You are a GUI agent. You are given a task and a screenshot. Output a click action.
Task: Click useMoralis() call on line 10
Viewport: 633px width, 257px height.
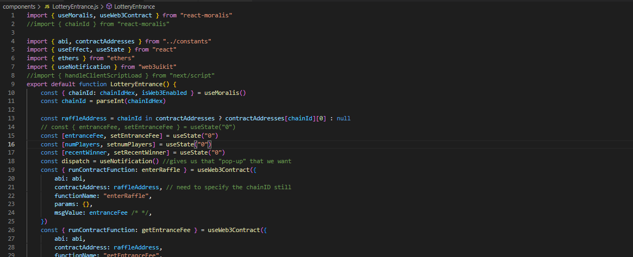(x=225, y=93)
